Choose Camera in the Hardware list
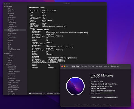This screenshot has height=109, width=134. point(10,16)
